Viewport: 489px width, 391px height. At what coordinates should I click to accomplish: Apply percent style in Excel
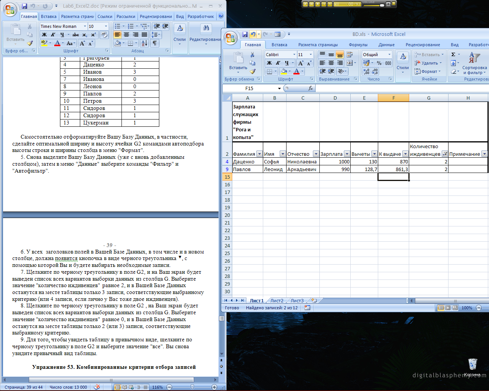coord(379,63)
